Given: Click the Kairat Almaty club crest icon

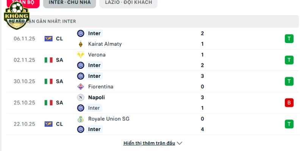Looking at the screenshot, I should pos(80,44).
